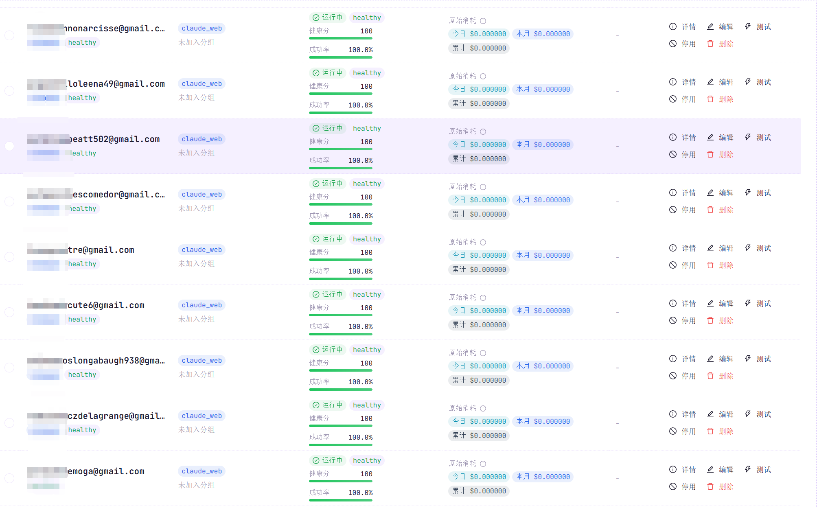
Task: Check the box beside cute6@gmail.com
Action: pos(9,312)
